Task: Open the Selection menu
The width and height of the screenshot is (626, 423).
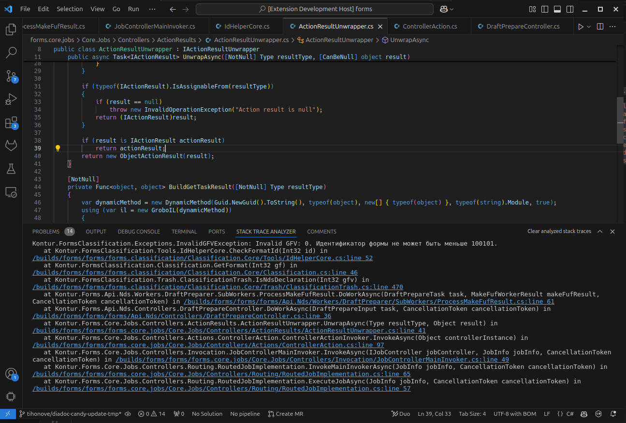Action: click(70, 9)
